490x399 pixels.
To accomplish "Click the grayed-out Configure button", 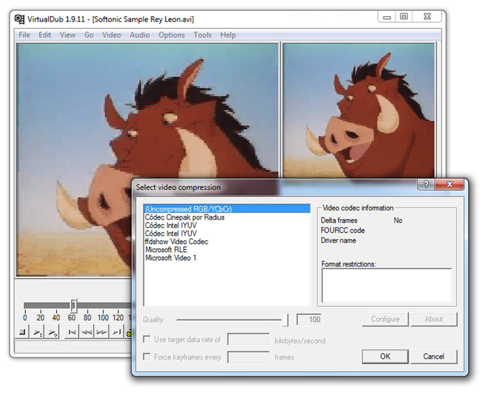I will pyautogui.click(x=385, y=319).
